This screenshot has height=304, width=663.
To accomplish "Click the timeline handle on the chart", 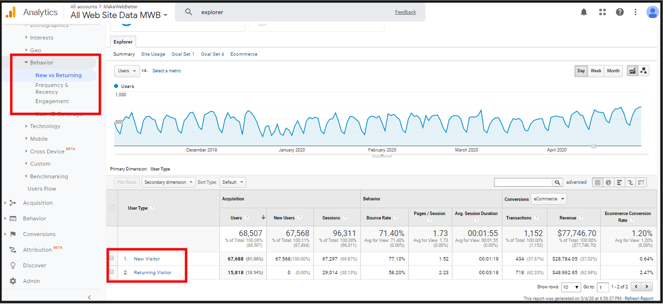I will tap(593, 146).
